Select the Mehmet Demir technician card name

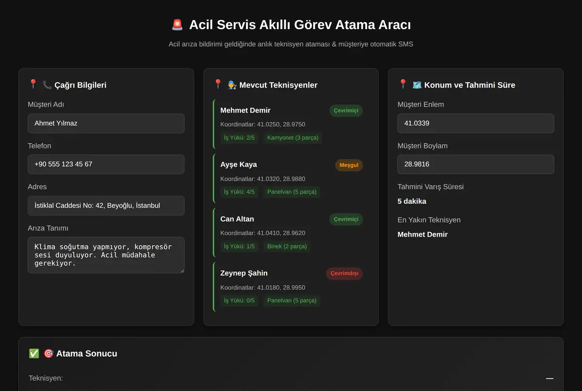click(245, 110)
